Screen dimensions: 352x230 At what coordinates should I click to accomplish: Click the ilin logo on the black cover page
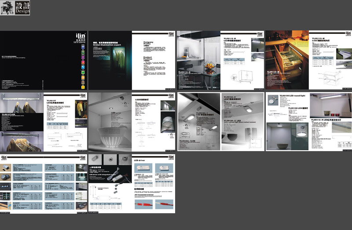pyautogui.click(x=80, y=37)
